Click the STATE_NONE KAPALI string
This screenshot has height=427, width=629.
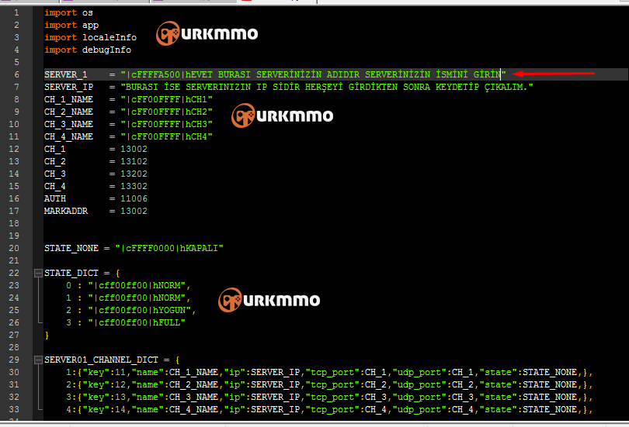tap(169, 248)
